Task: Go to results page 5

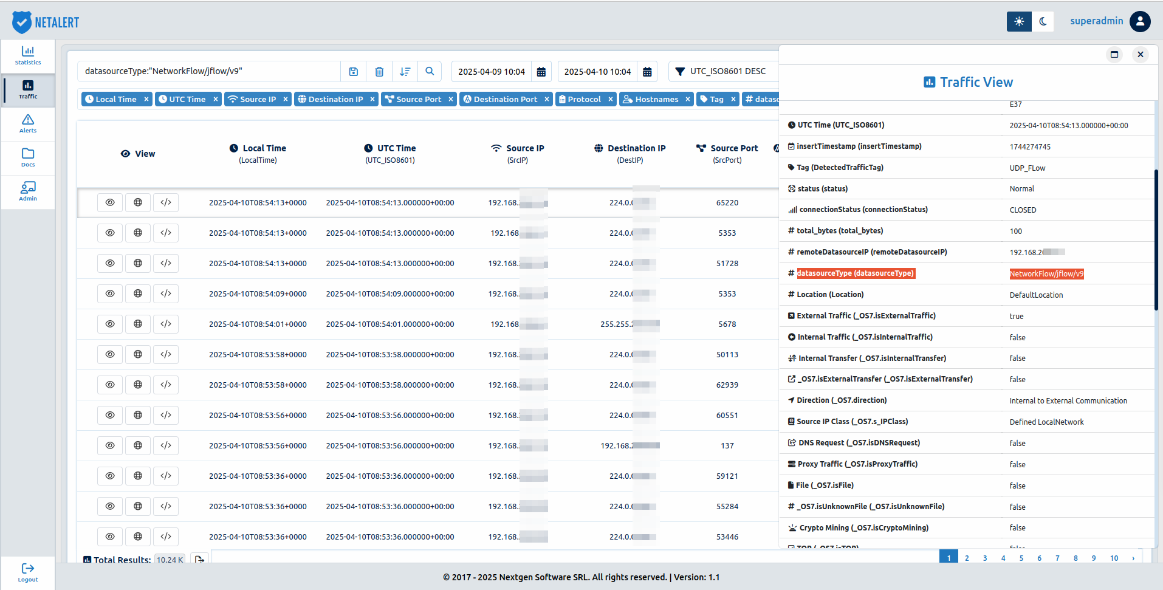Action: tap(1021, 558)
